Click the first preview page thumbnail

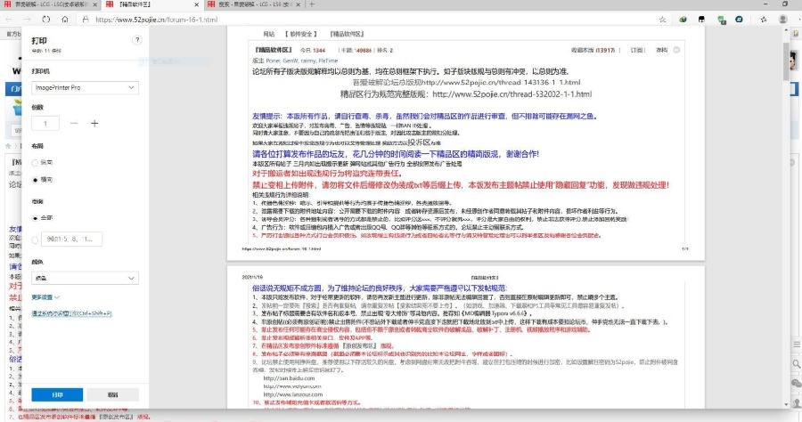(465, 142)
